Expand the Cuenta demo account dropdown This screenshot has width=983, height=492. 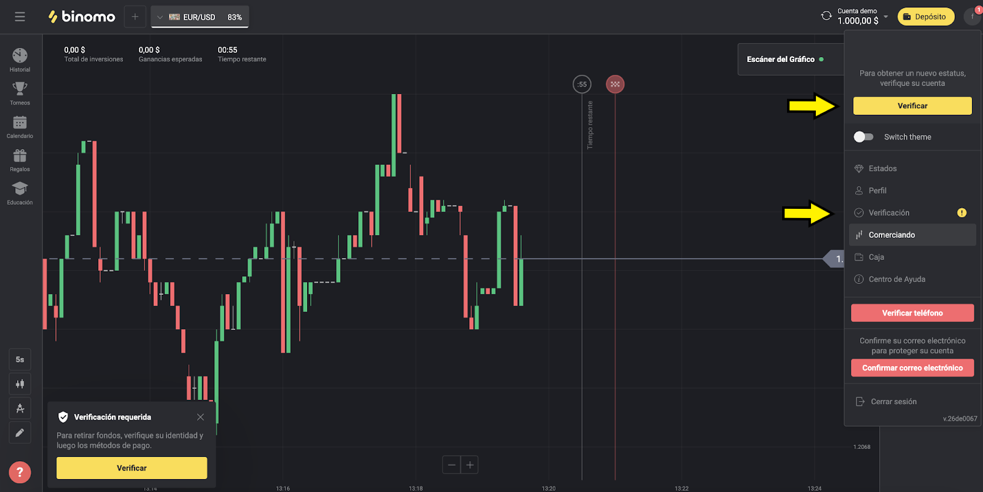coord(886,17)
